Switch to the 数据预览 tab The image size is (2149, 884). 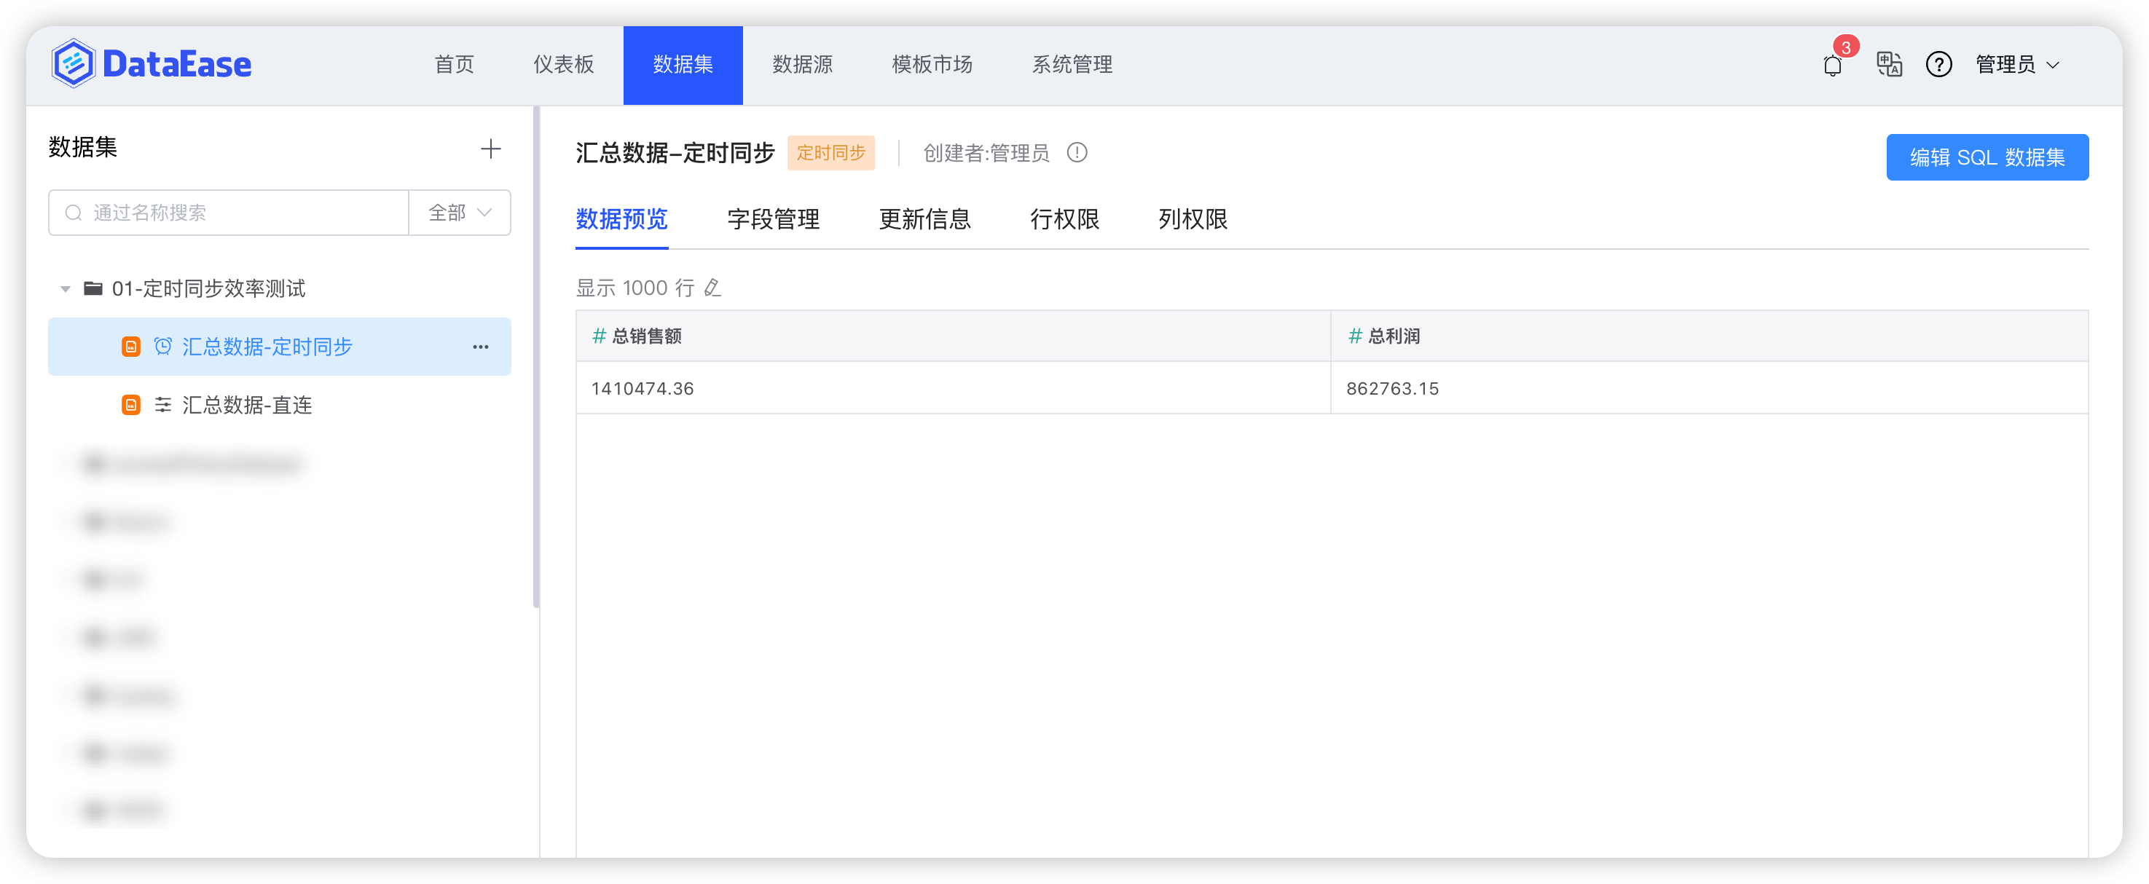(621, 219)
